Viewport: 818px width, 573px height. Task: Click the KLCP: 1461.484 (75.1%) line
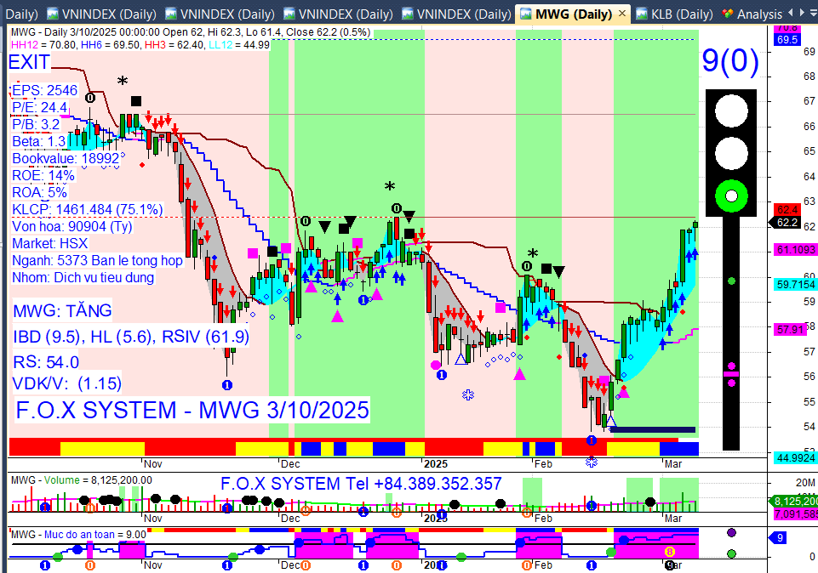pyautogui.click(x=87, y=209)
